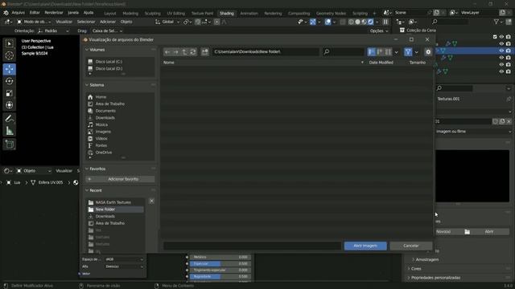Enable material preview shading
Screen dimensions: 515x289
[365, 22]
